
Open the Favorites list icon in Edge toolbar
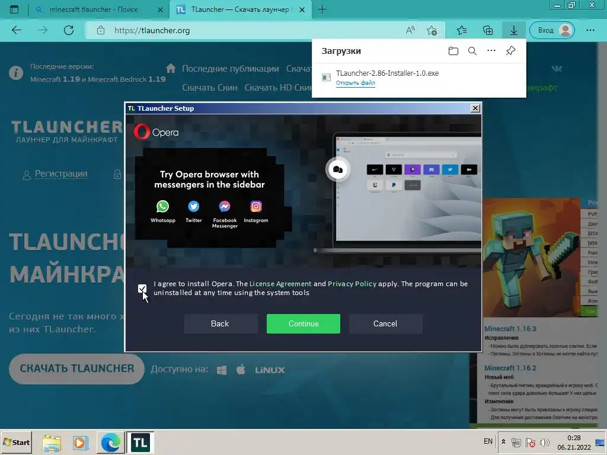pos(461,30)
